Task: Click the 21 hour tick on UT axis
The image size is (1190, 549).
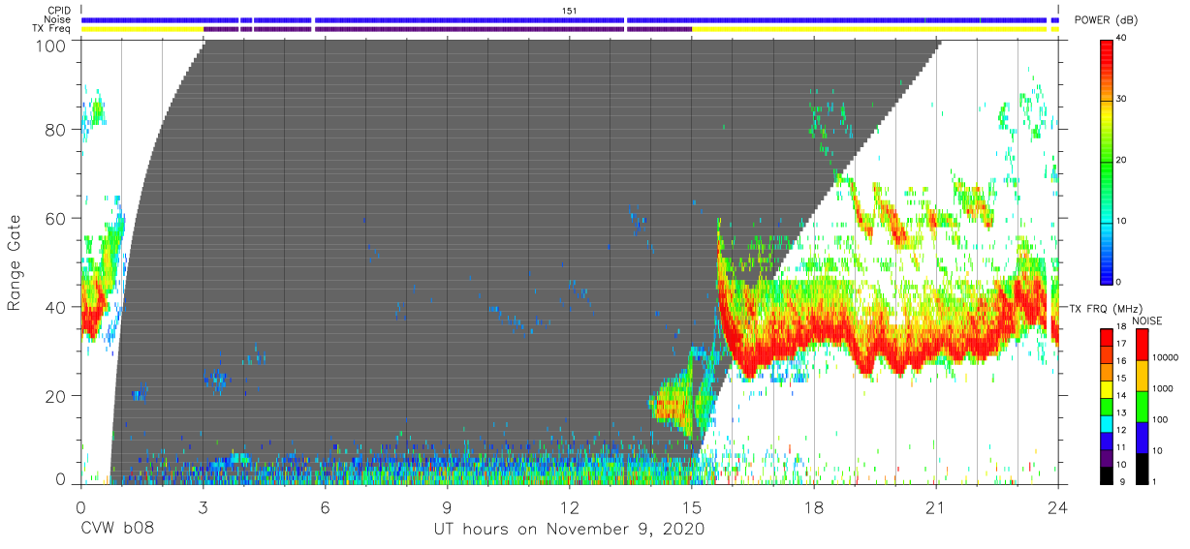Action: (935, 506)
